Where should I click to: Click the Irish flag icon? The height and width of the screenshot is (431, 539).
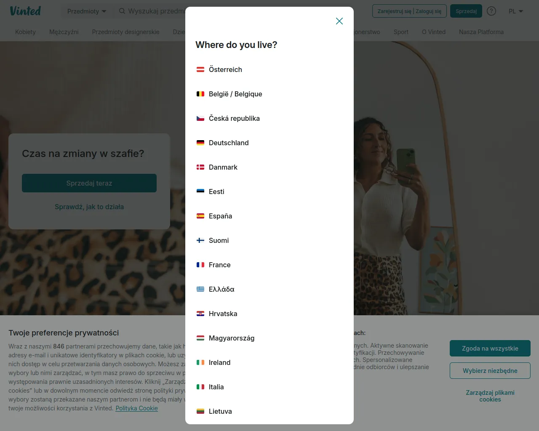pyautogui.click(x=200, y=362)
